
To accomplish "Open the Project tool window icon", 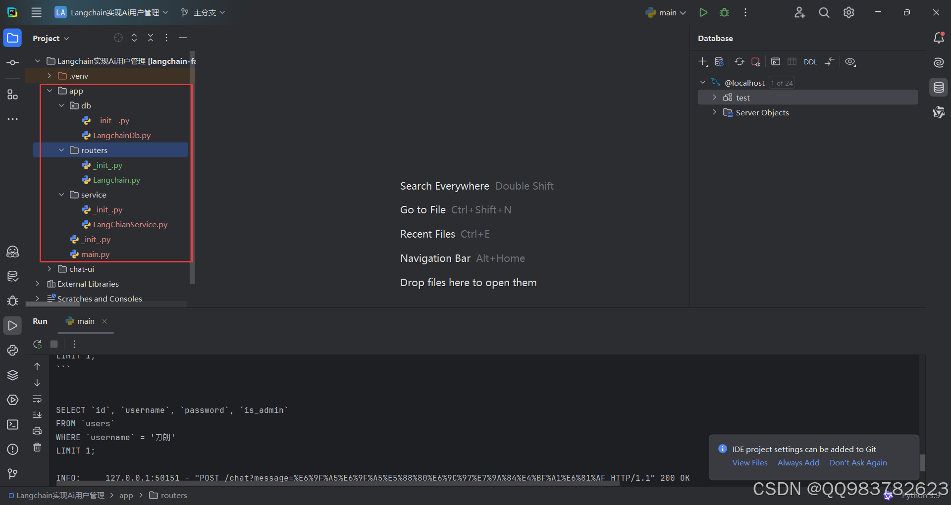I will coord(12,38).
